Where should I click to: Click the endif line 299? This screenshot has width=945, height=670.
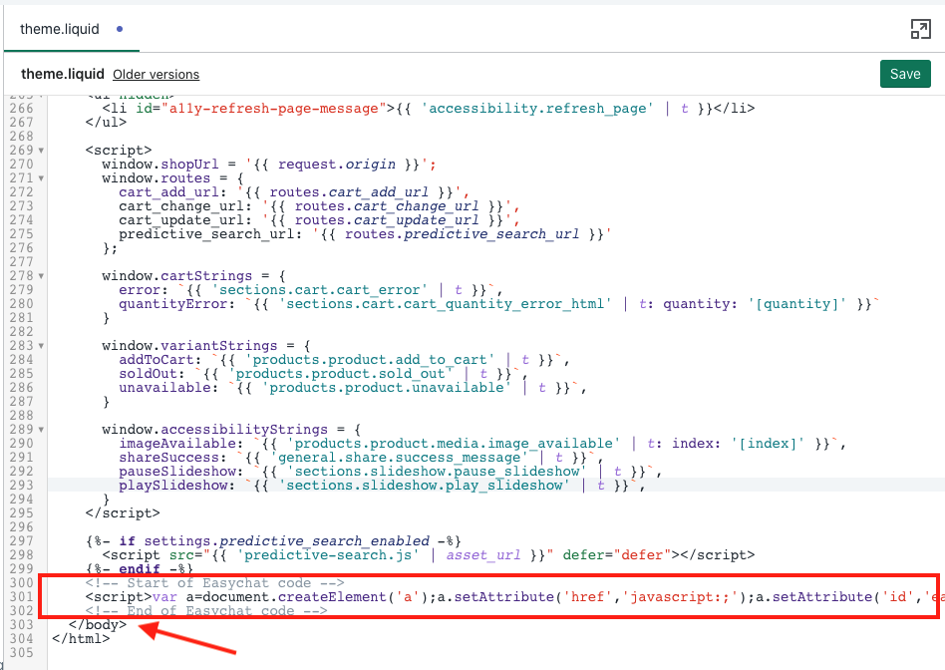[140, 569]
